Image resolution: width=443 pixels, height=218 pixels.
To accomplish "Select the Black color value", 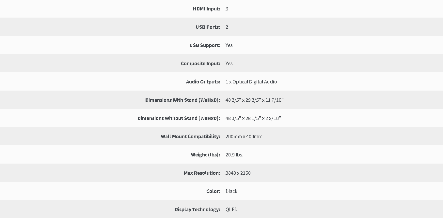I will click(231, 191).
